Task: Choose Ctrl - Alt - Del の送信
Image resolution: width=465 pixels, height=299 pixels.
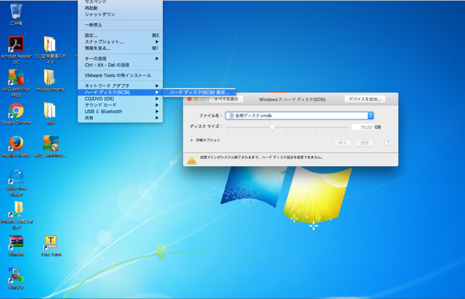Action: (x=120, y=65)
